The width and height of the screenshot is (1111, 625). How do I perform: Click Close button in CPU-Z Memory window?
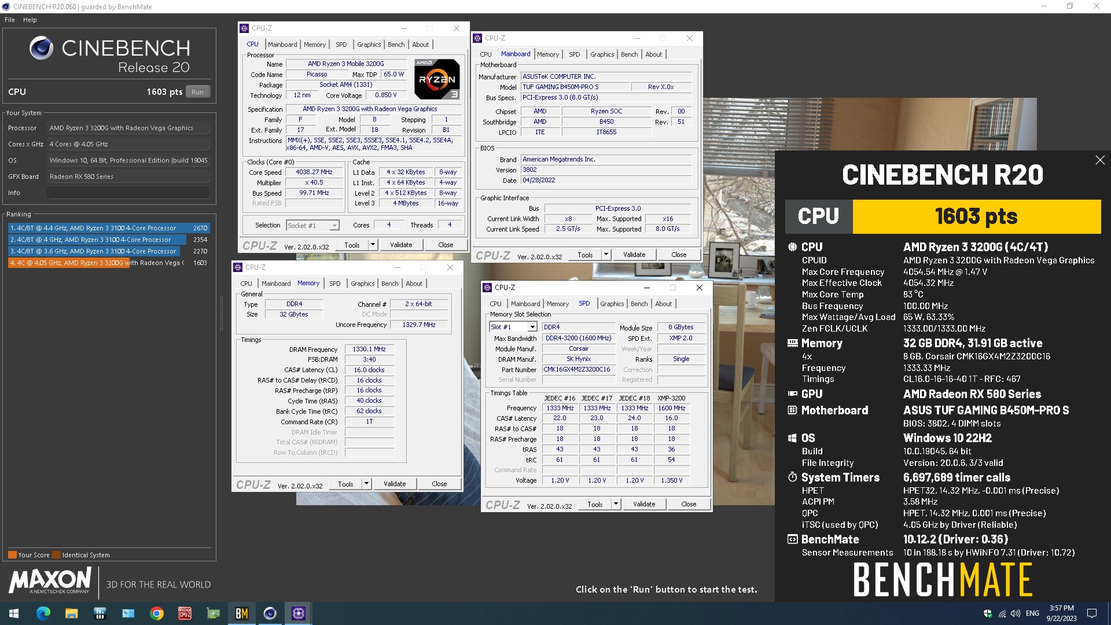439,484
